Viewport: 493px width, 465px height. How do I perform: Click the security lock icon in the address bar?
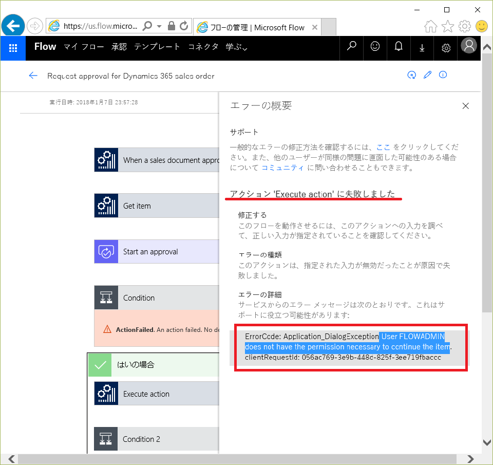pos(172,26)
